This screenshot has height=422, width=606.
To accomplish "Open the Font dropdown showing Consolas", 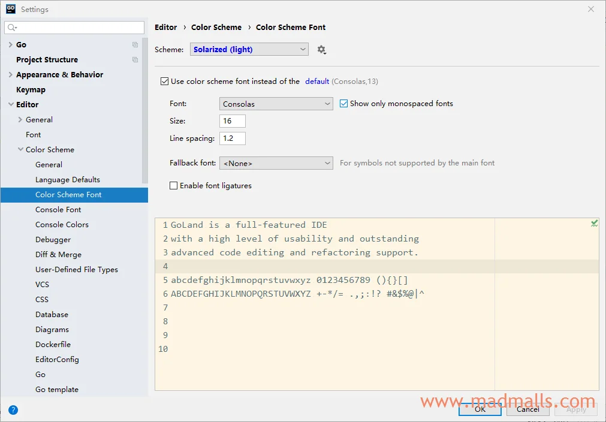I will pos(276,104).
